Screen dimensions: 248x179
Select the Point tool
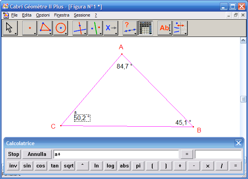click(x=30, y=28)
